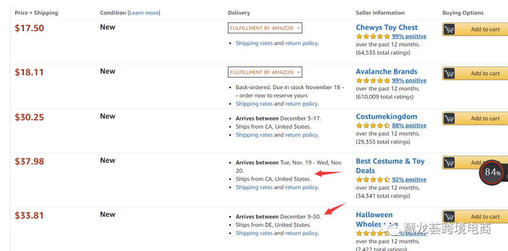Click cart icon in Avalanche Brands row
The width and height of the screenshot is (508, 251).
point(449,74)
